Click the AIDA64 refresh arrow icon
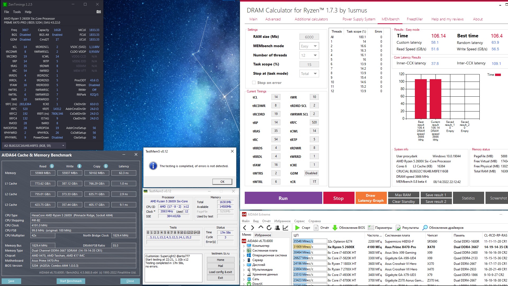The width and height of the screenshot is (508, 286). point(269,227)
